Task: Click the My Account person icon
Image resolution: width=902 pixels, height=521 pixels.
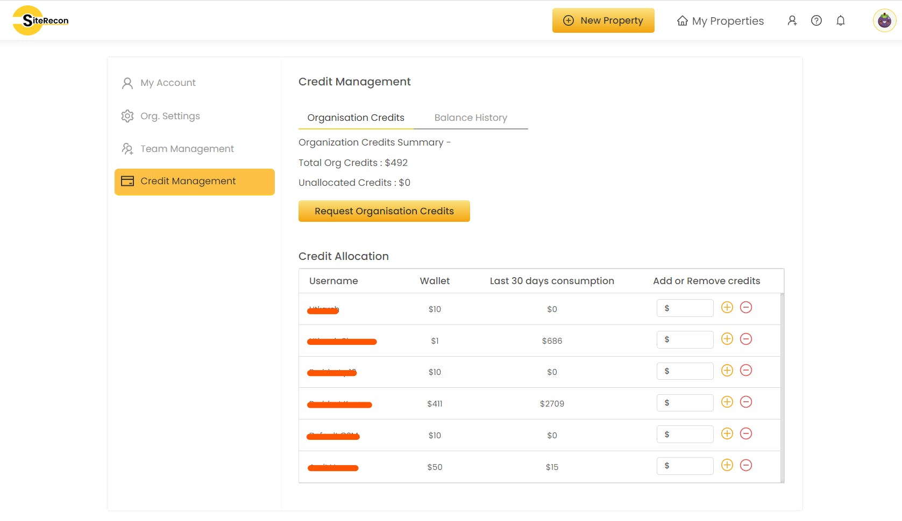Action: tap(127, 83)
